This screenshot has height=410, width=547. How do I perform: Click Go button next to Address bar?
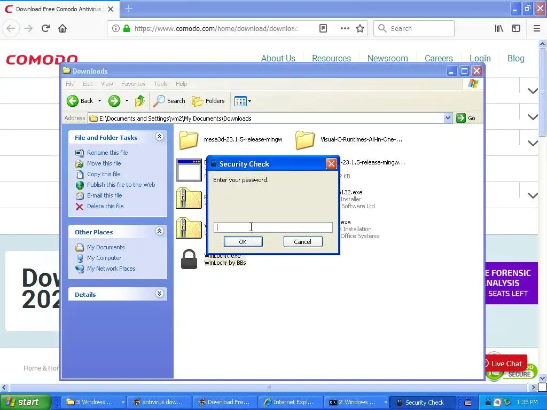click(x=466, y=118)
